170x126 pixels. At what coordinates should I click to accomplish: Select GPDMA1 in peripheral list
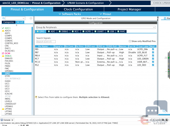point(9,71)
